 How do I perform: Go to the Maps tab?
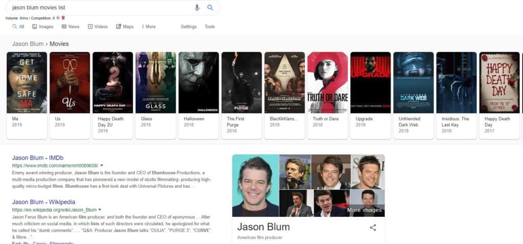(x=125, y=27)
